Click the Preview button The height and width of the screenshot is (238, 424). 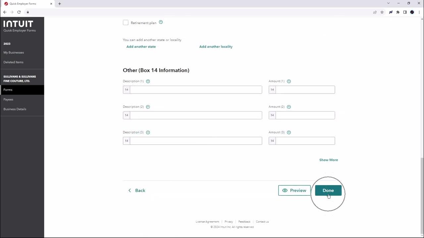(294, 190)
